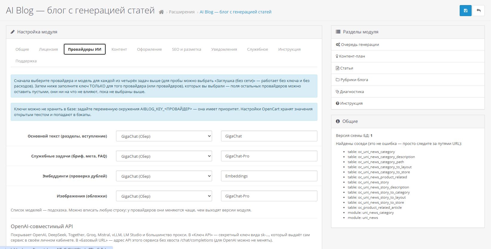
Task: Click the blue save floppy-disk button
Action: (465, 10)
